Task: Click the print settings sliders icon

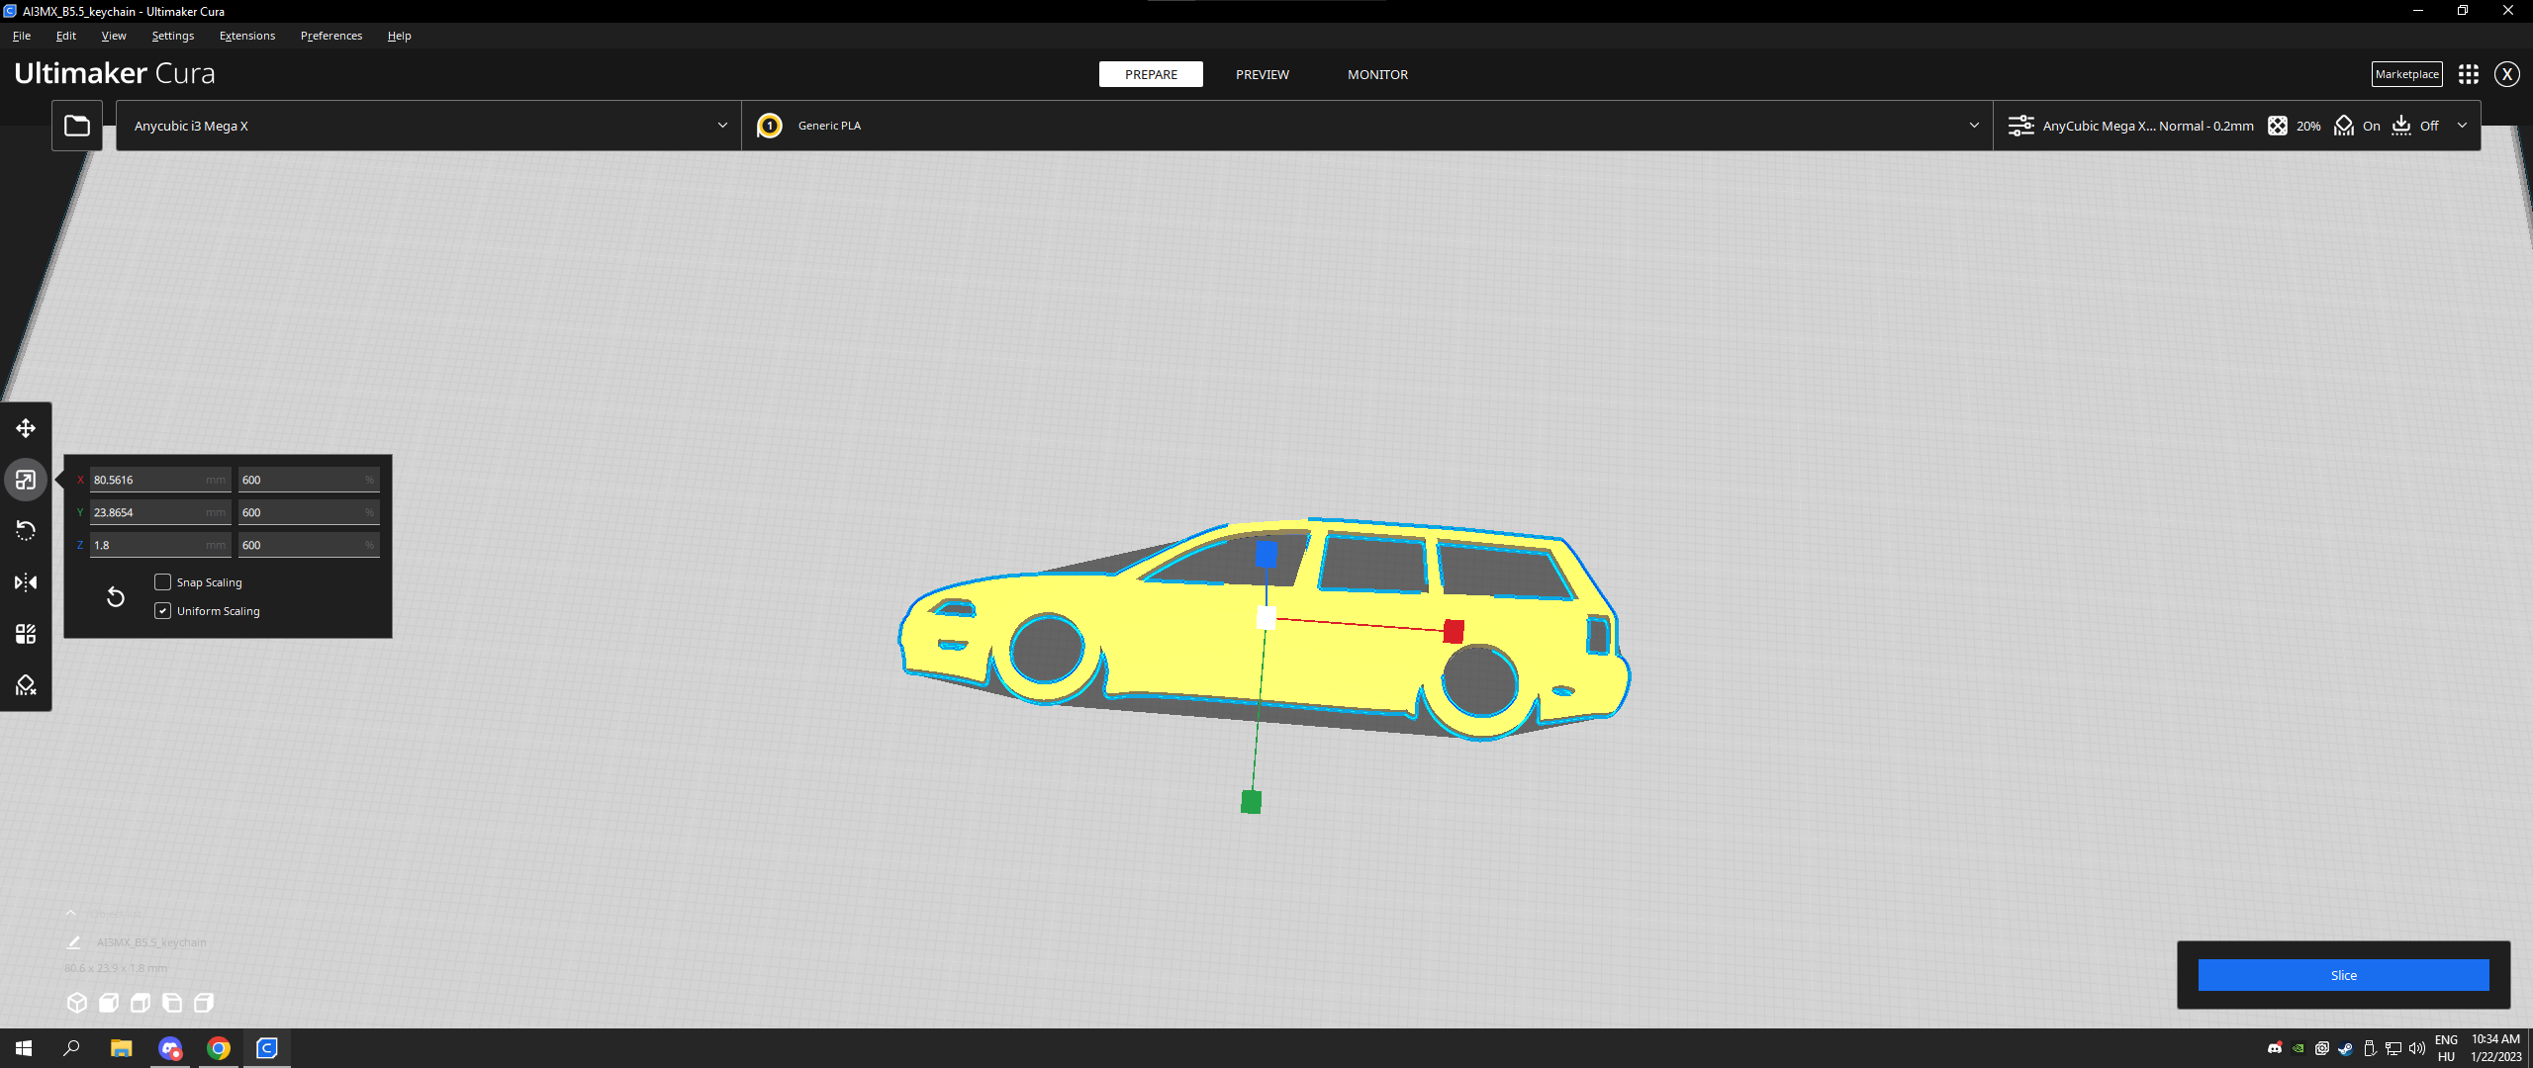Action: pos(2020,126)
